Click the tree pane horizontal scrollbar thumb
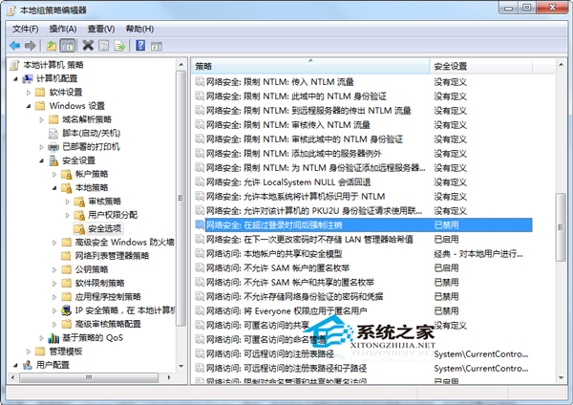573x405 pixels. pos(89,377)
